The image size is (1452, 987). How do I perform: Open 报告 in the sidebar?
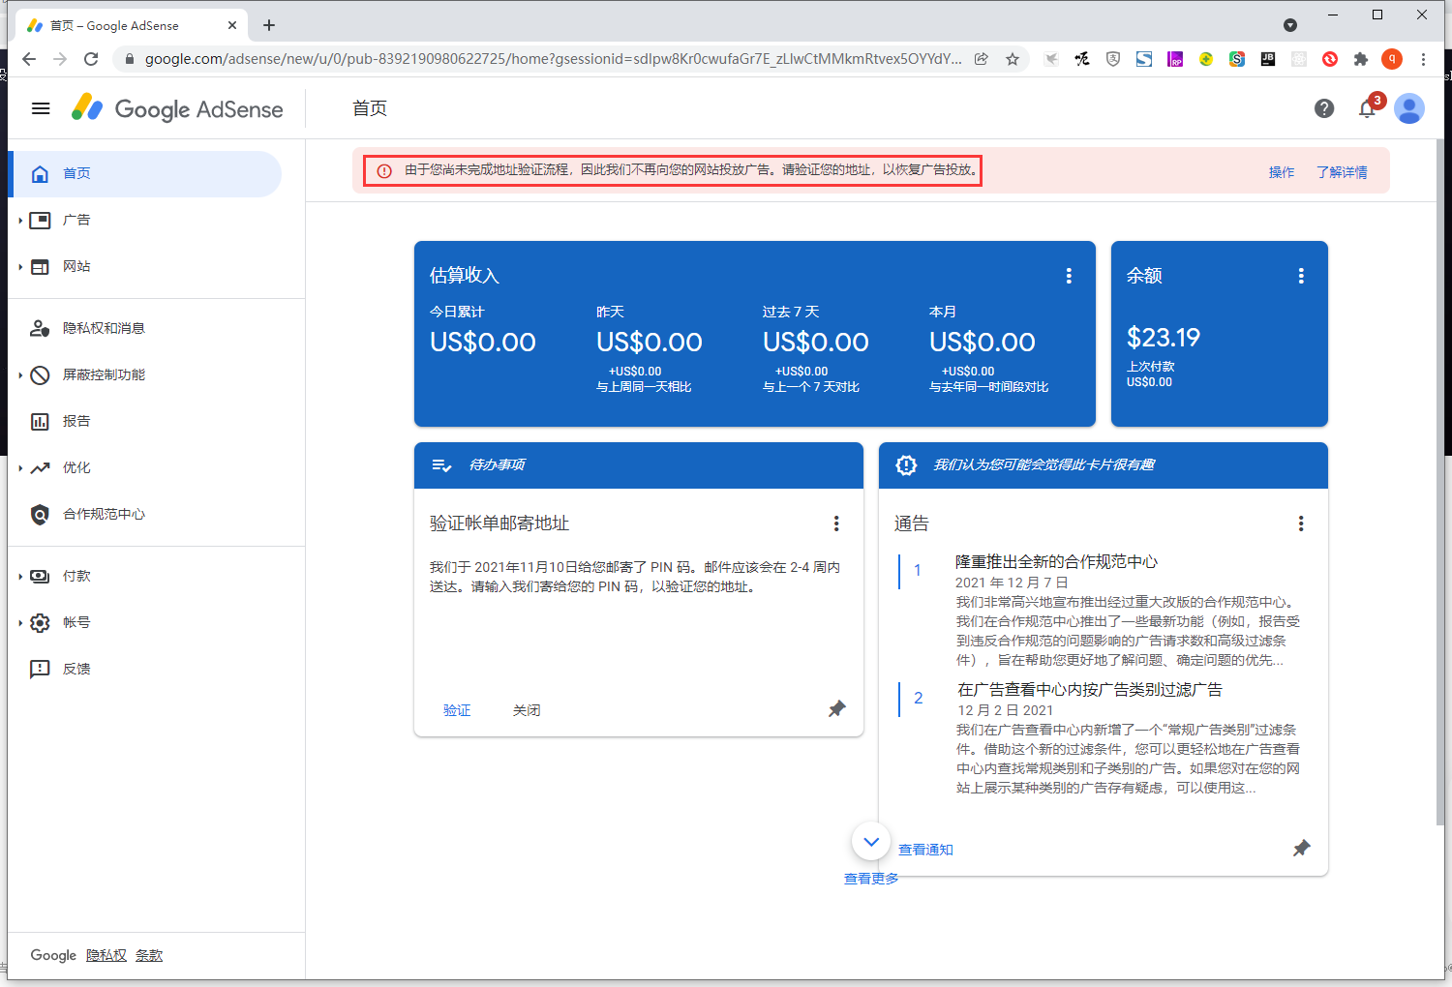76,421
